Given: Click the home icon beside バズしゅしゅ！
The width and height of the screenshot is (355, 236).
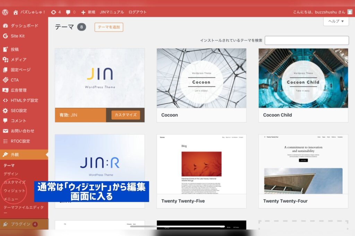Looking at the screenshot, I should click(15, 12).
